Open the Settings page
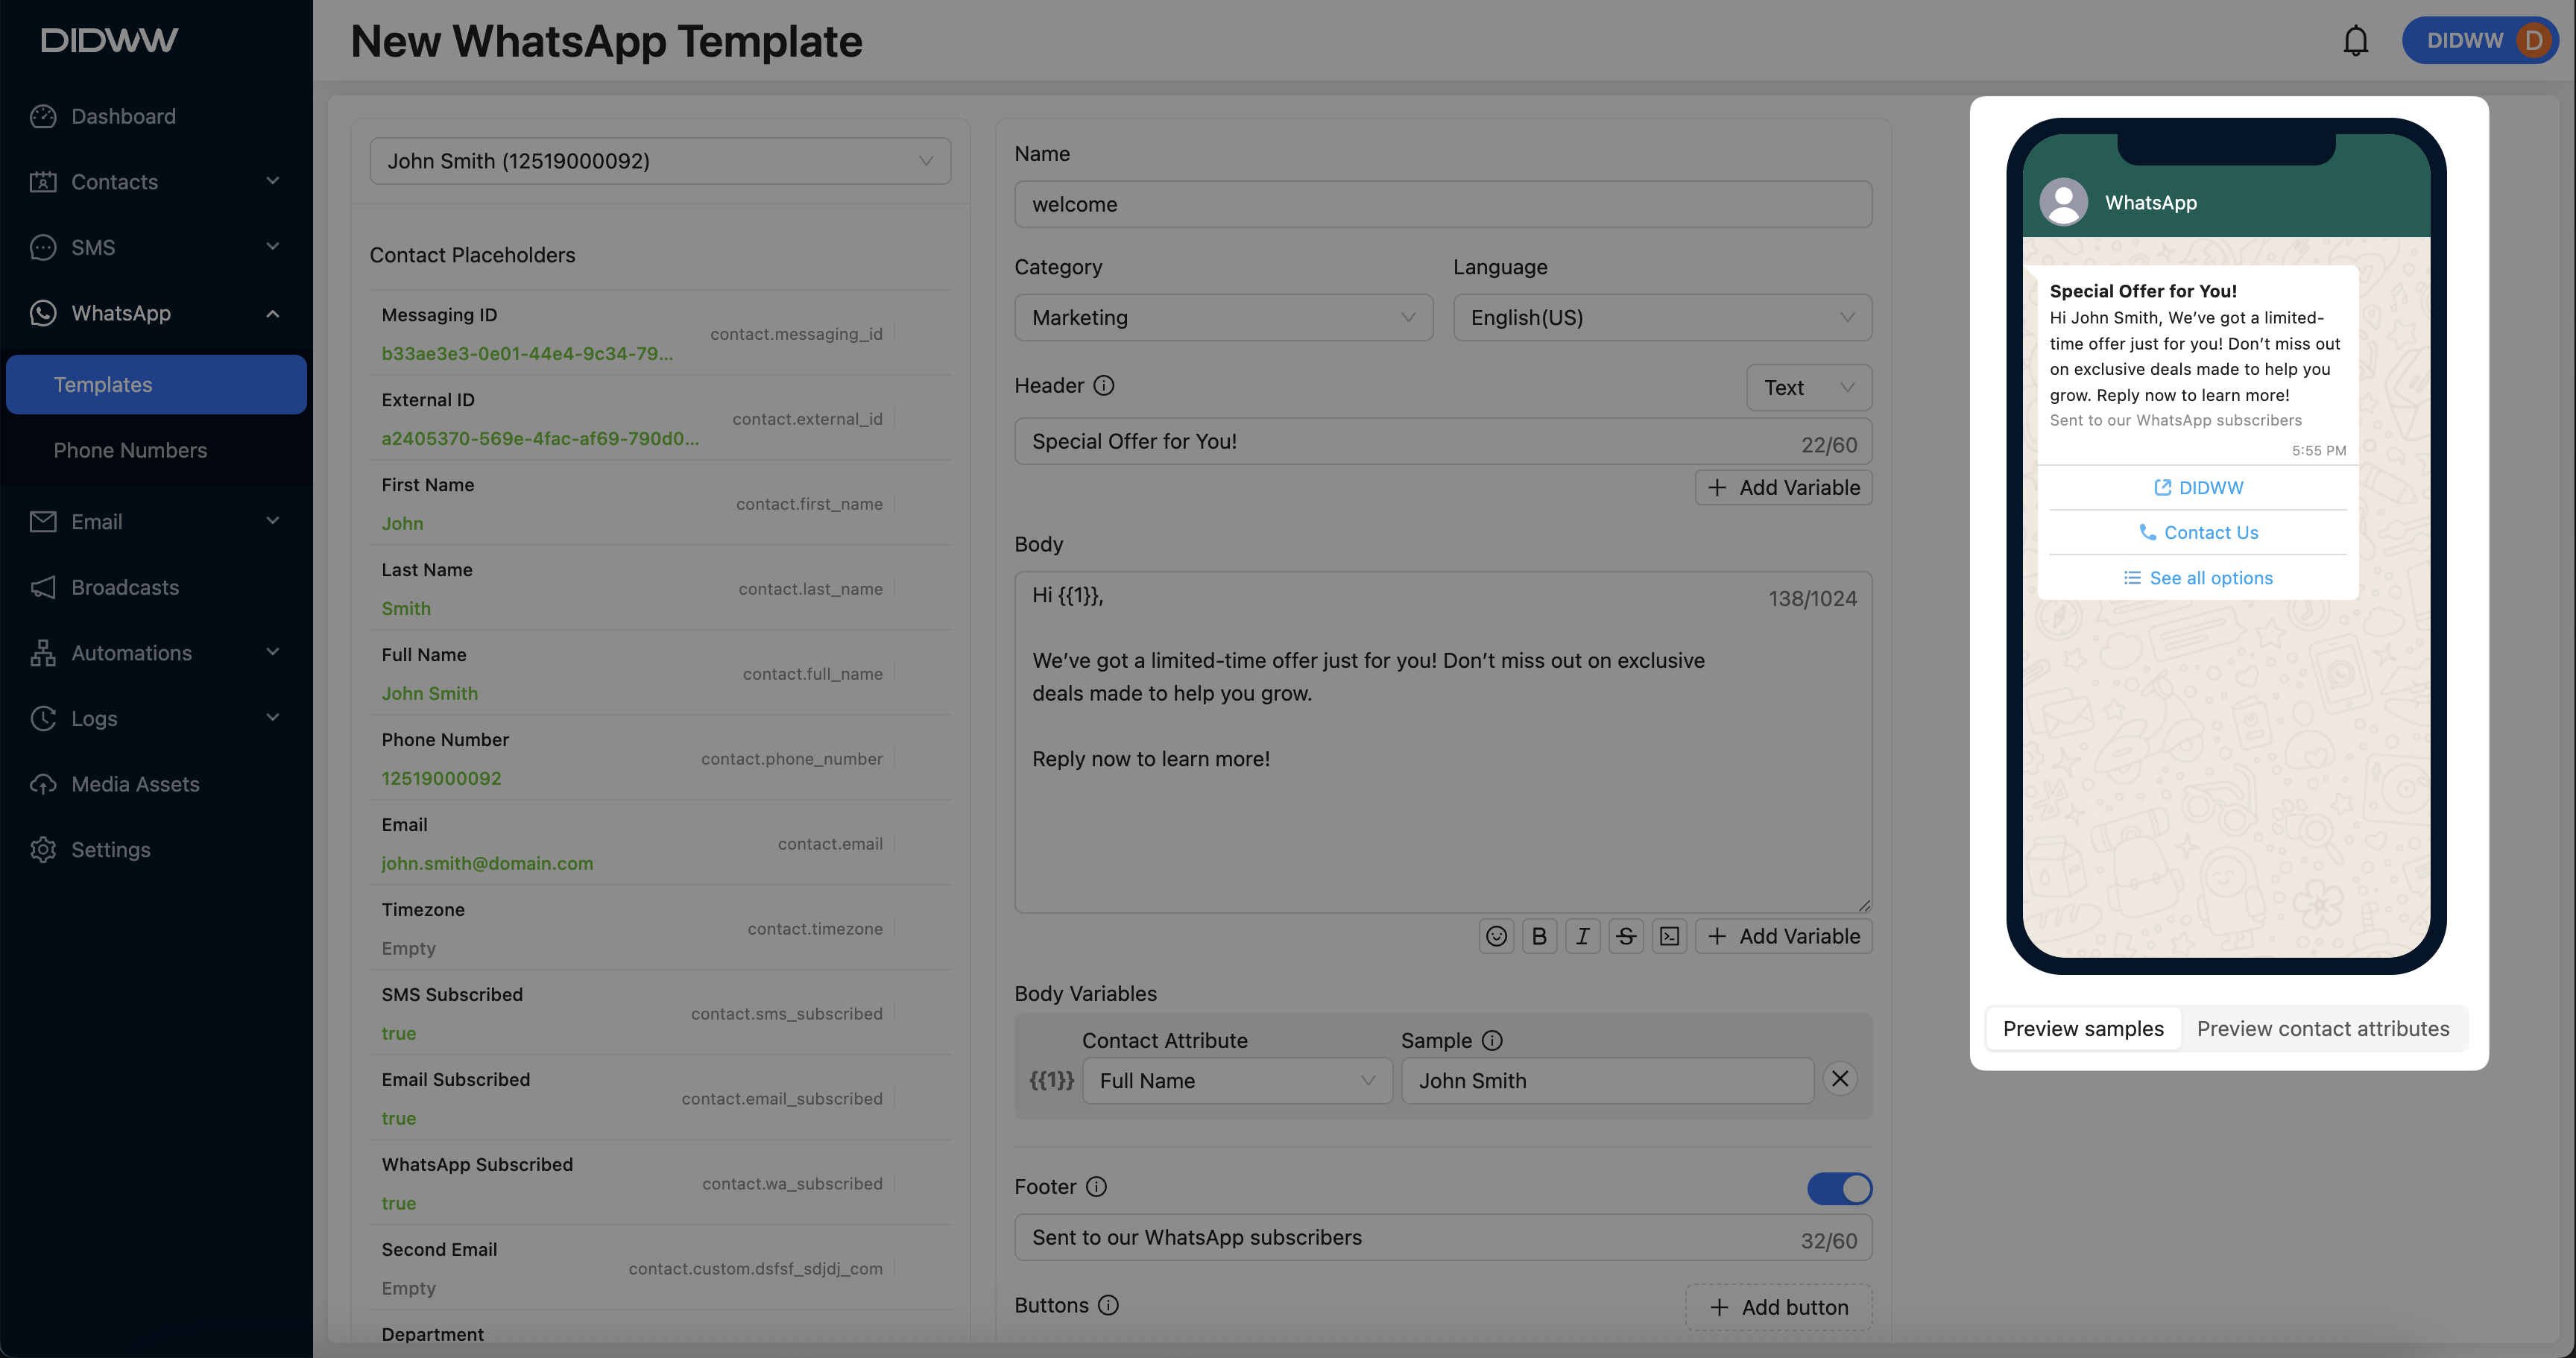The height and width of the screenshot is (1358, 2576). [x=156, y=850]
